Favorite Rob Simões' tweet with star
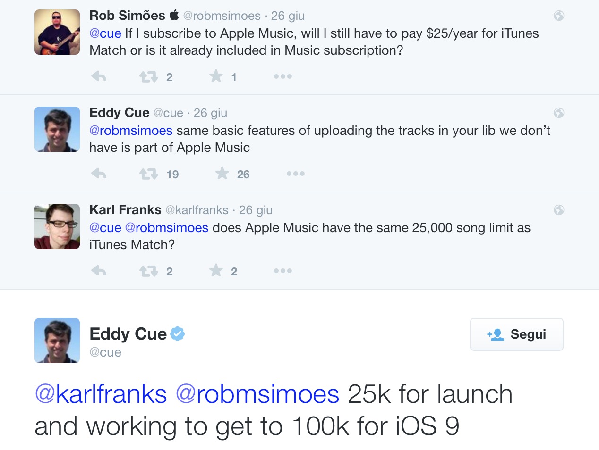Screen dimensions: 599x450 tap(216, 76)
